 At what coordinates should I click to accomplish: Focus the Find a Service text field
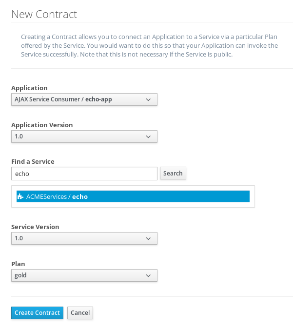[84, 174]
